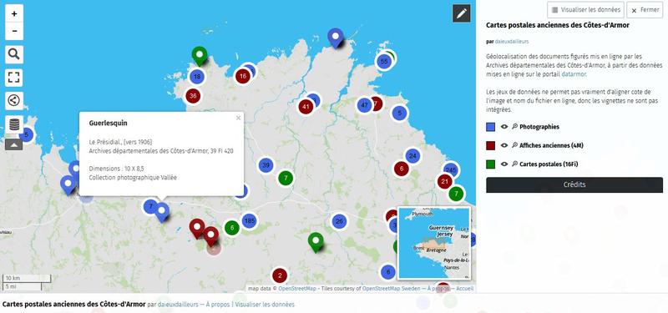Collapse the left toolbar with up arrow
Image resolution: width=668 pixels, height=313 pixels.
(x=13, y=144)
